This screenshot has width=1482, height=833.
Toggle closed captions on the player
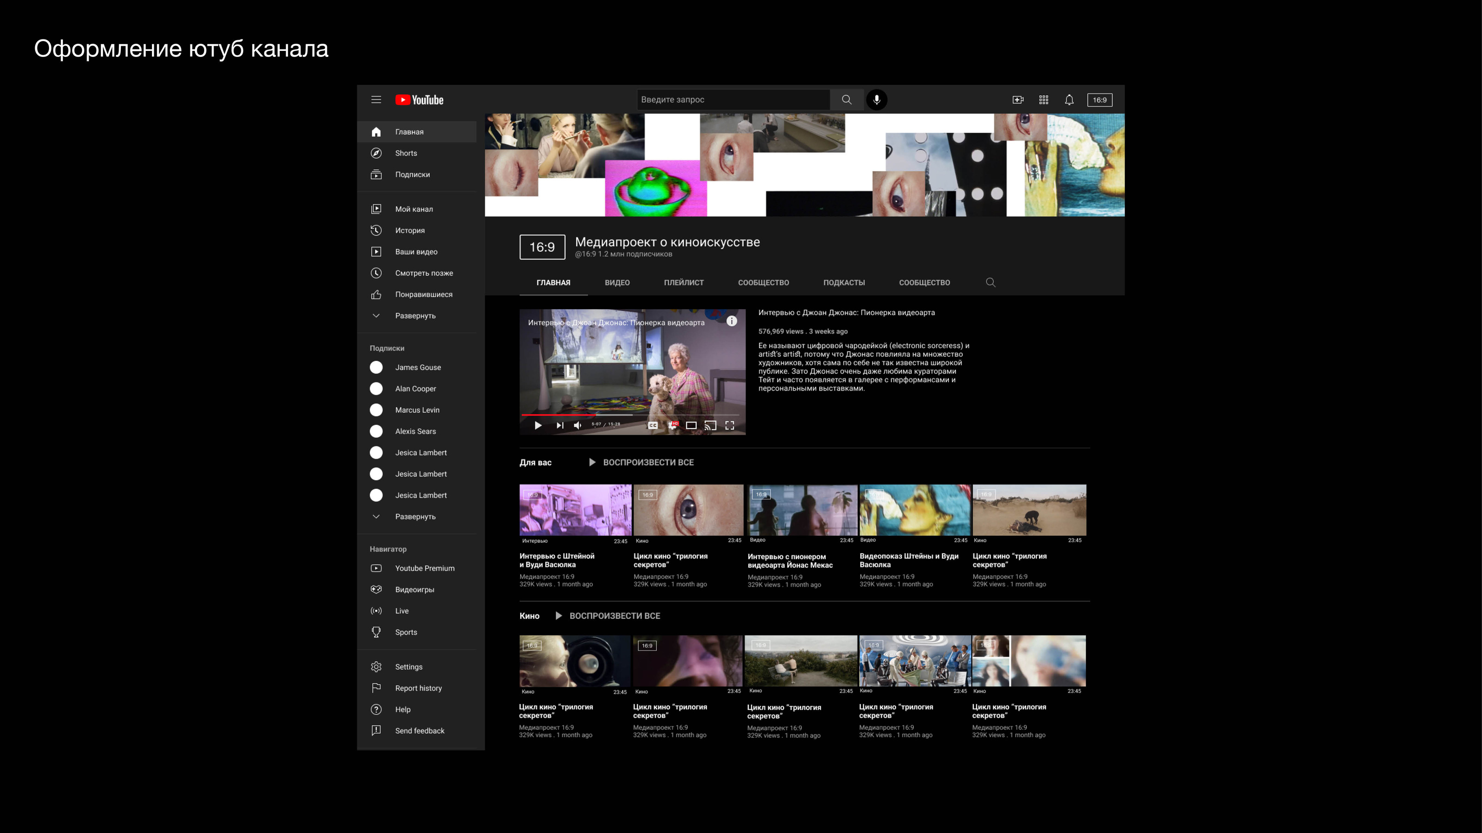coord(653,425)
